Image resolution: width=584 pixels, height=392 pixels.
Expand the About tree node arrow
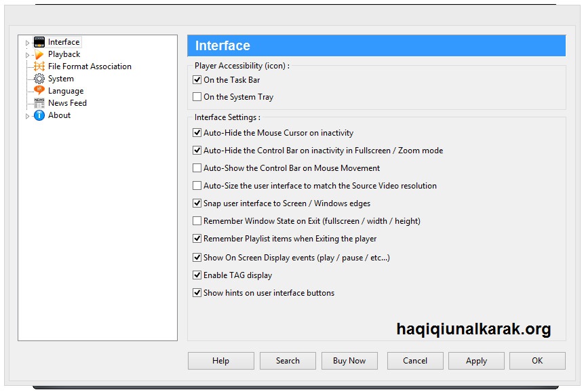(x=27, y=116)
